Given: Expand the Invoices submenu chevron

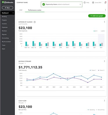Looking at the screenshot, I should (x=13, y=24).
